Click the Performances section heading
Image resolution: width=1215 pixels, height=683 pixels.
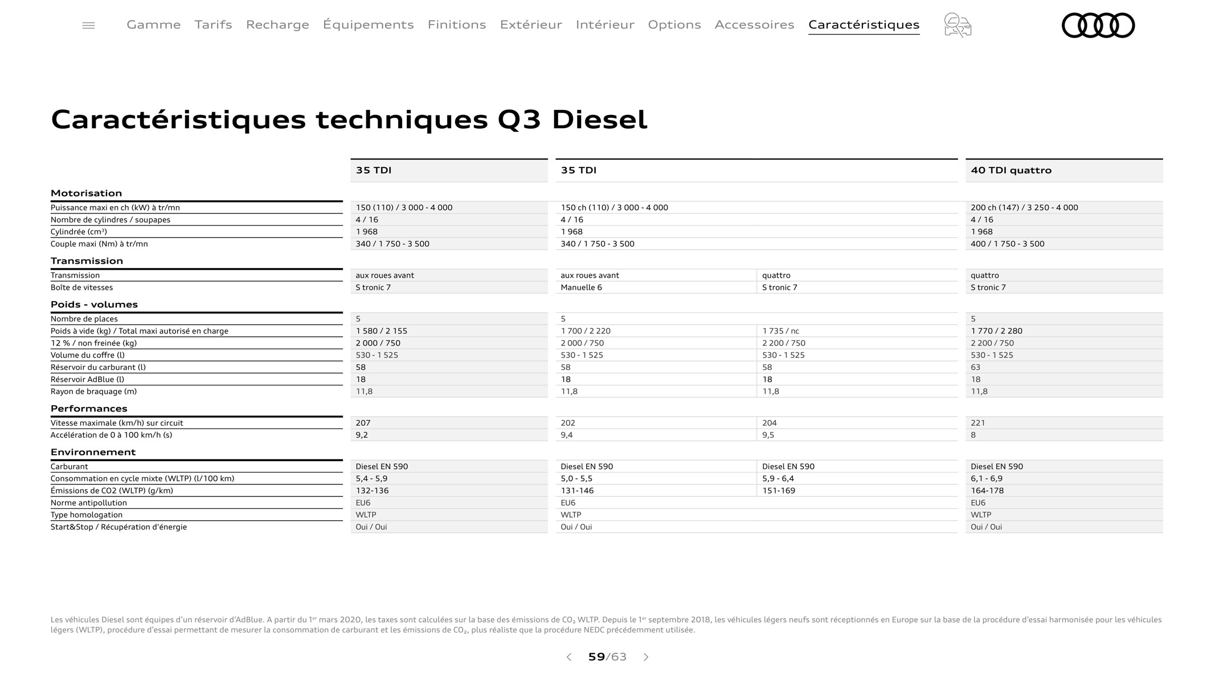click(x=89, y=408)
